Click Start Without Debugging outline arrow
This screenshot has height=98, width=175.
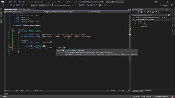[x=73, y=5]
